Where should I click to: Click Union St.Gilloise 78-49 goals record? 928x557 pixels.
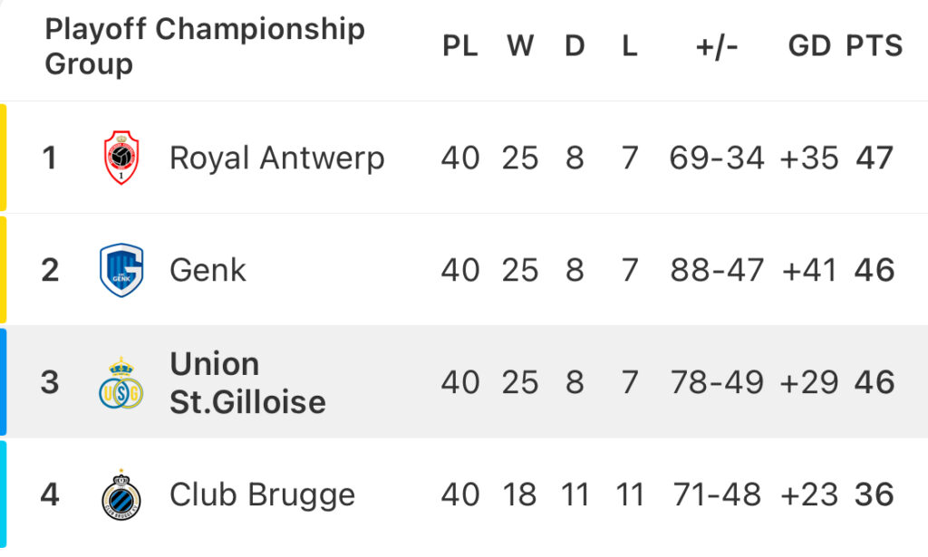tap(717, 382)
